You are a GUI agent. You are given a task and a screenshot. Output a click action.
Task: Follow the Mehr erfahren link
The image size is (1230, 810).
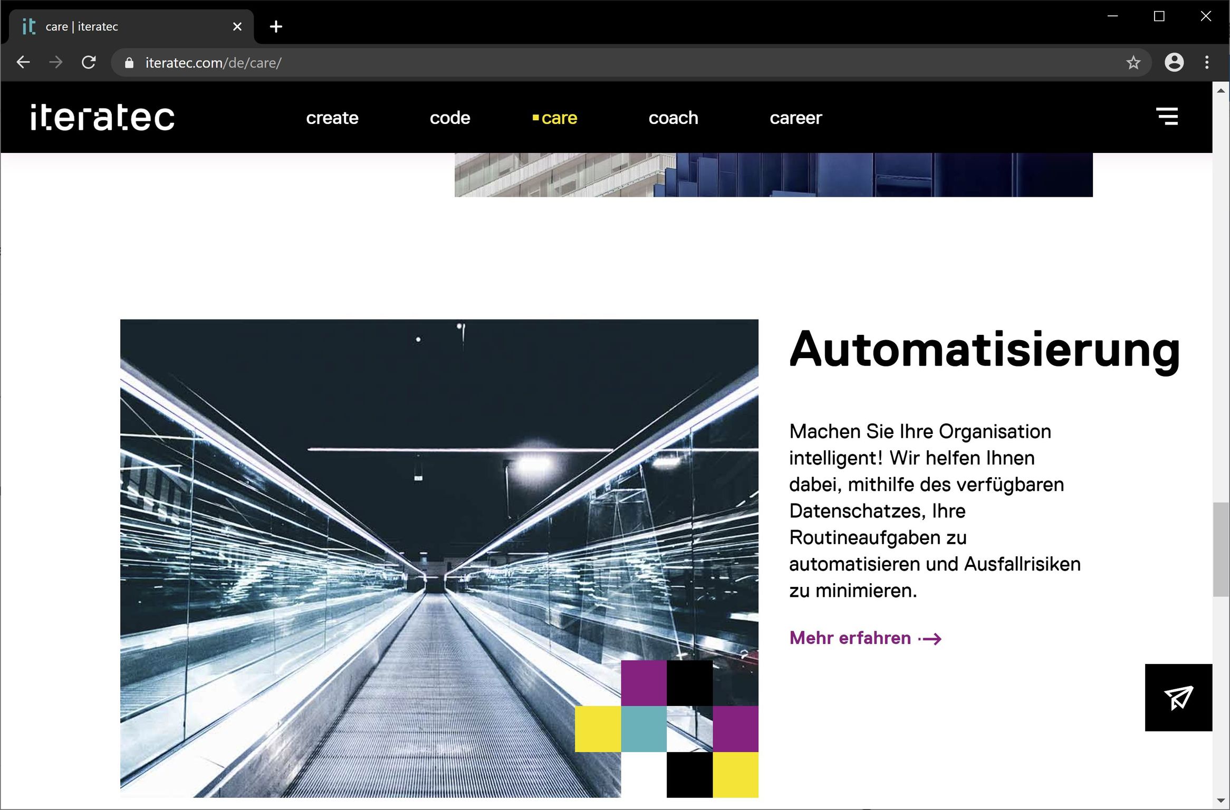[866, 638]
